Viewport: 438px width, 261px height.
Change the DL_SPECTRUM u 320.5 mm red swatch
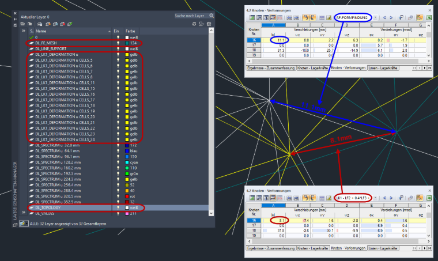(x=127, y=196)
